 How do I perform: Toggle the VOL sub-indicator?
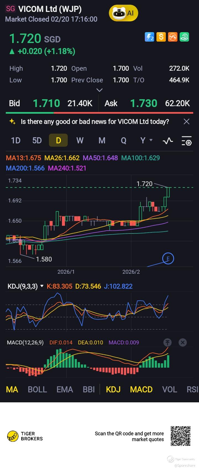(170, 389)
